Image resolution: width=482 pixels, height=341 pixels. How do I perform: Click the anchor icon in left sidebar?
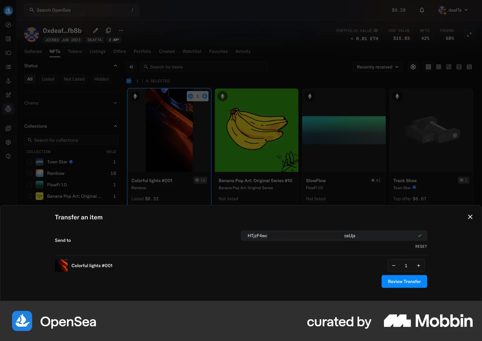[x=8, y=81]
